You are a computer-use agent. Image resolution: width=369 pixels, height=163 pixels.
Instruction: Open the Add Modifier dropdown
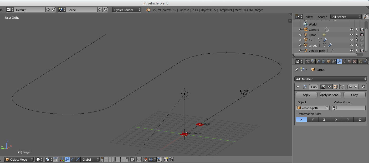click(x=330, y=79)
